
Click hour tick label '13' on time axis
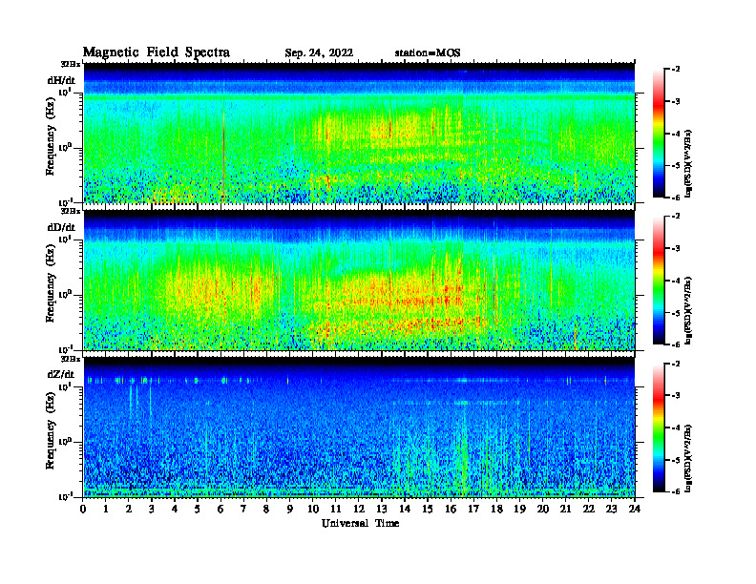coord(382,509)
